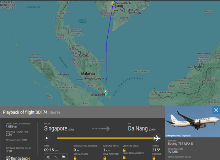Click the blue origin pin at Singapore
Screen dimensions: 220x160
(105, 92)
